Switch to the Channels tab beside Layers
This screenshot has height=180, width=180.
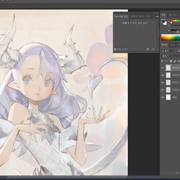172,45
